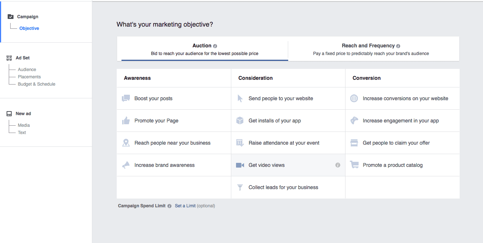Choose Promote your Page objective
This screenshot has width=483, height=243.
tap(174, 121)
